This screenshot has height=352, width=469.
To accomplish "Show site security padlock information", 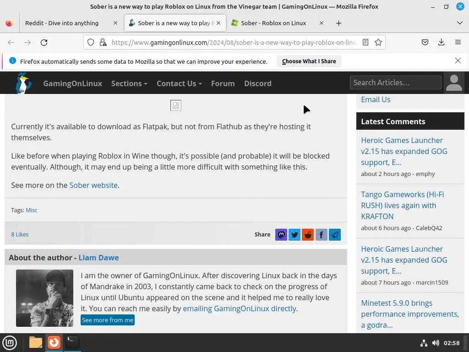I will 103,43.
